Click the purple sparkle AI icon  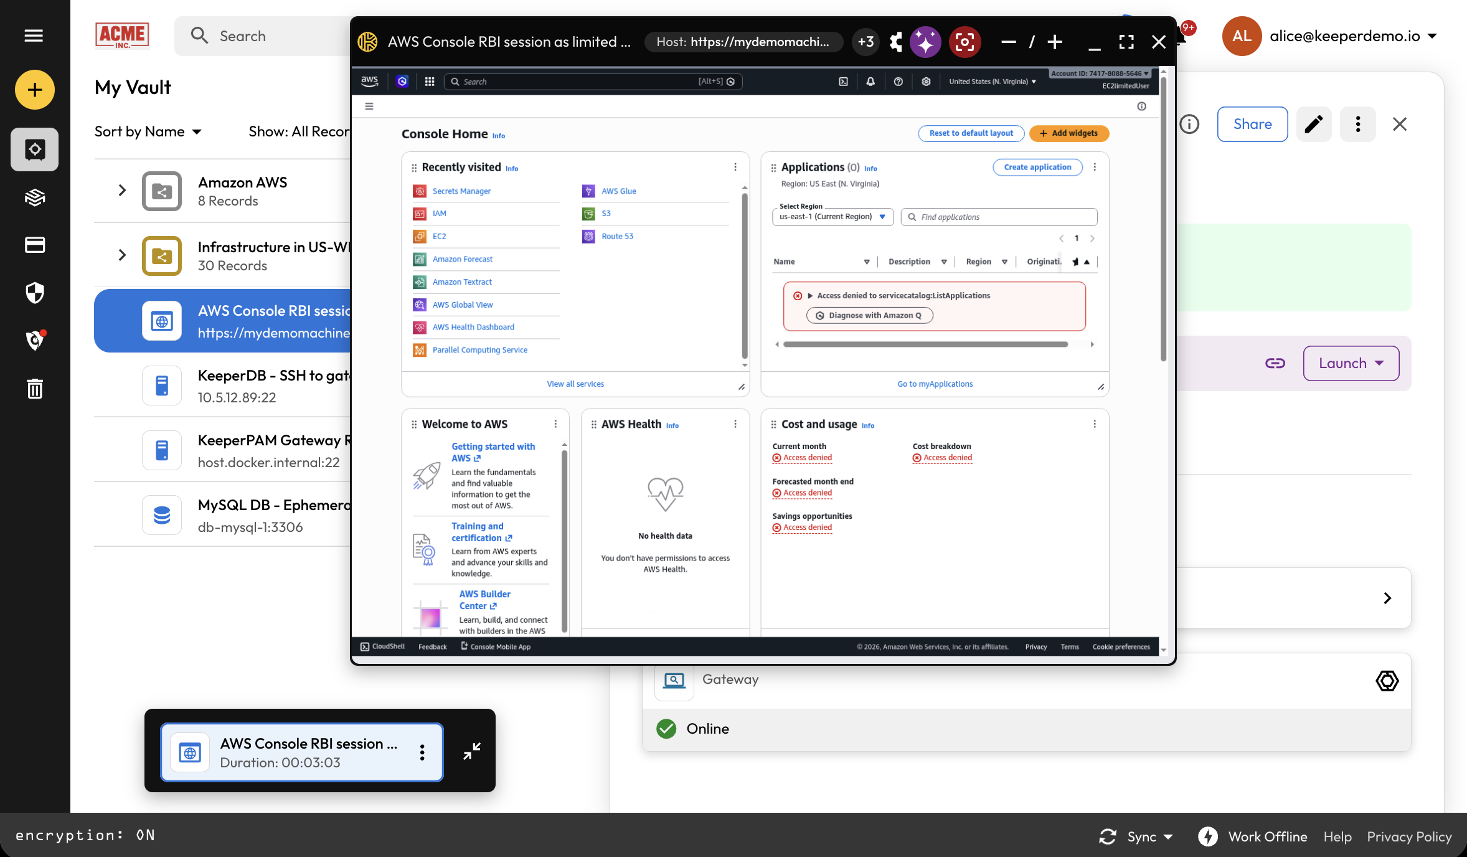click(x=925, y=42)
